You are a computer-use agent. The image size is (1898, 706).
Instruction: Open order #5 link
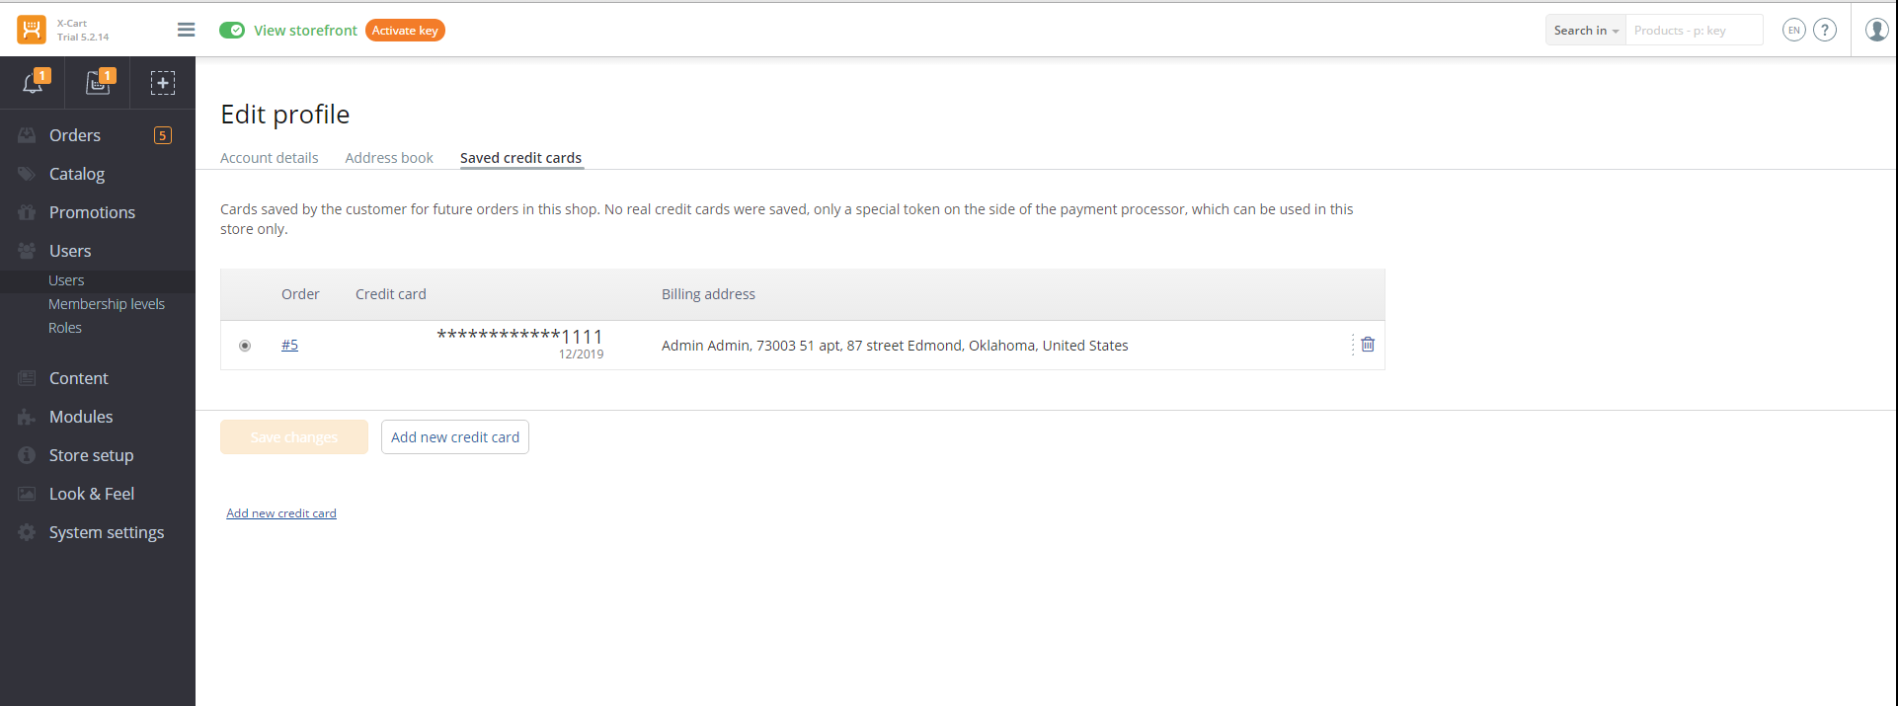click(289, 345)
